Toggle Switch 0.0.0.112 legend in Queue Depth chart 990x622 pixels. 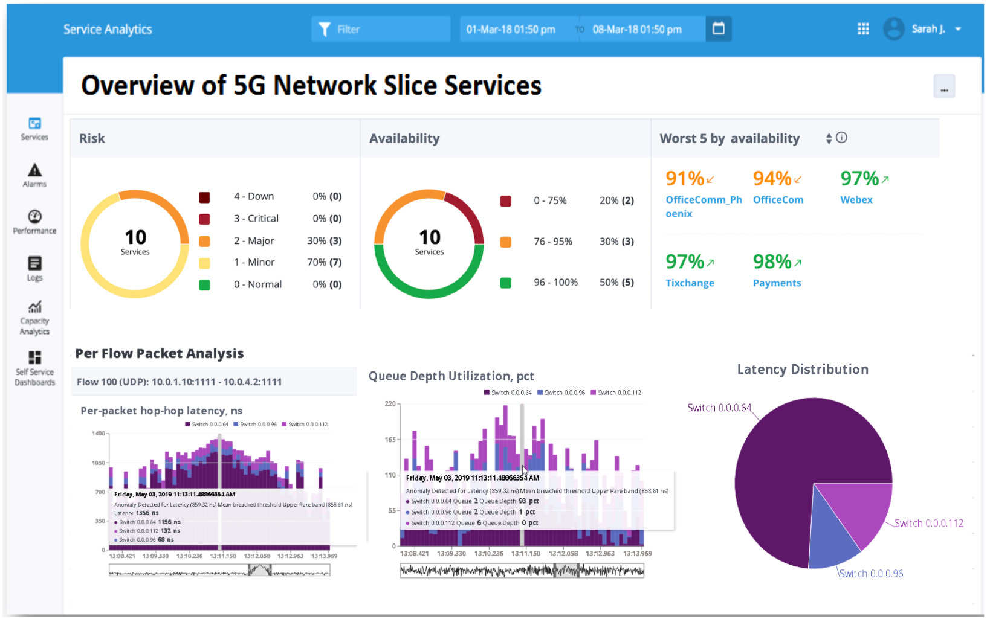click(x=615, y=393)
